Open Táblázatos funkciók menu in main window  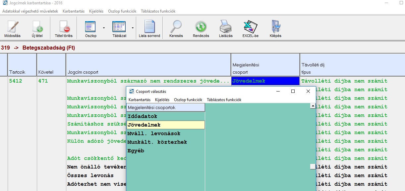tap(158, 11)
